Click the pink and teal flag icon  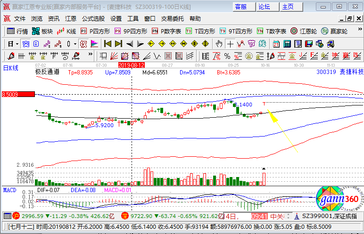[x=94, y=44]
